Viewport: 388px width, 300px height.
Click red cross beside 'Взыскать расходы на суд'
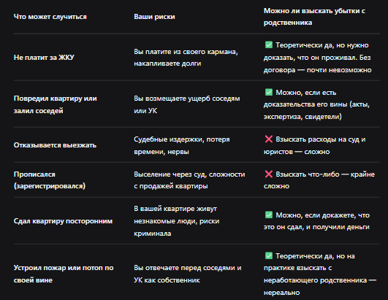[268, 139]
